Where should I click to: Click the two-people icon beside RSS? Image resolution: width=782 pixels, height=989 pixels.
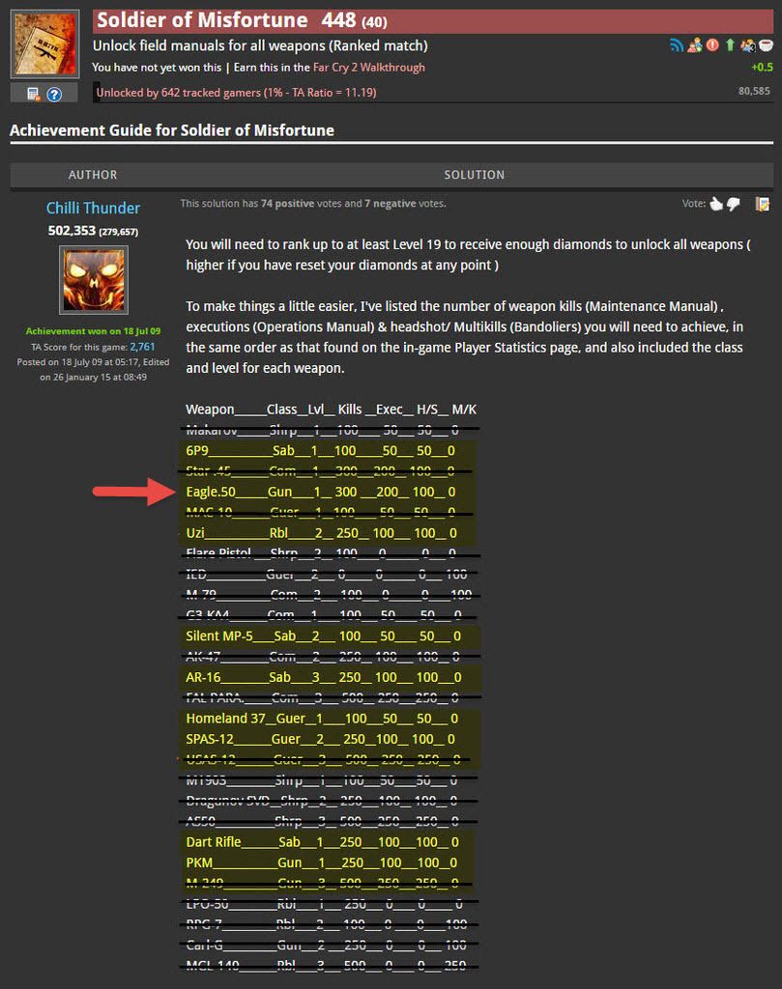695,45
